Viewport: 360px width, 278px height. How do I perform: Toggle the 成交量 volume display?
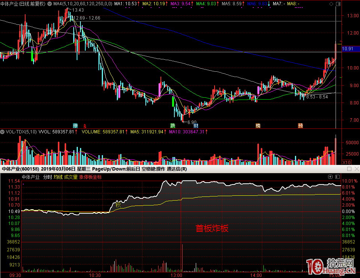point(71,177)
